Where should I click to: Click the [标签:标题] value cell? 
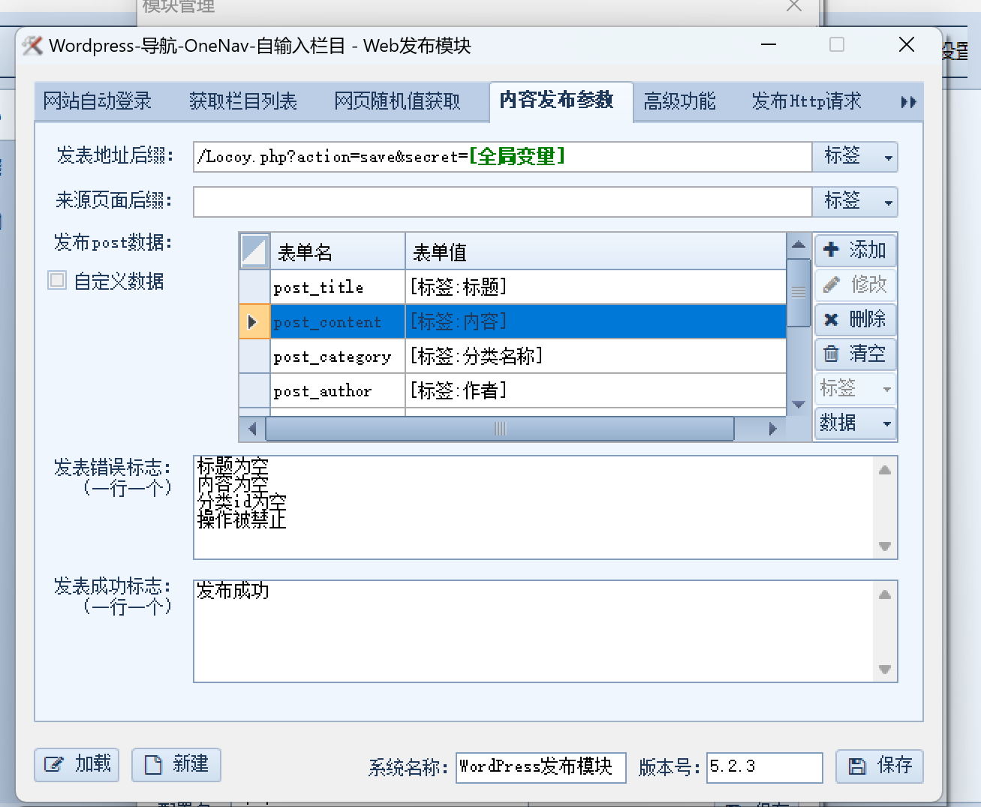pyautogui.click(x=596, y=287)
